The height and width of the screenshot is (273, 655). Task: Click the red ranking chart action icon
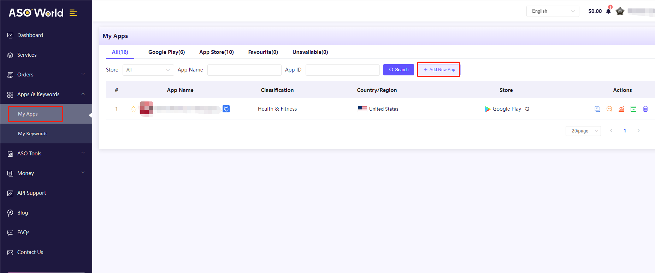[x=621, y=109]
